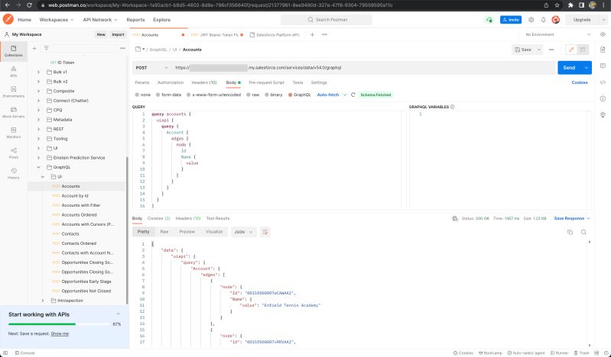Image resolution: width=611 pixels, height=357 pixels.
Task: Open request three-dot actions next to Save
Action: coord(551,50)
